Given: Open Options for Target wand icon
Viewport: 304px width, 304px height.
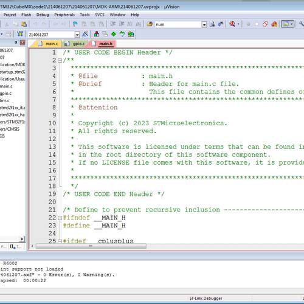Looking at the screenshot, I should pyautogui.click(x=85, y=34).
